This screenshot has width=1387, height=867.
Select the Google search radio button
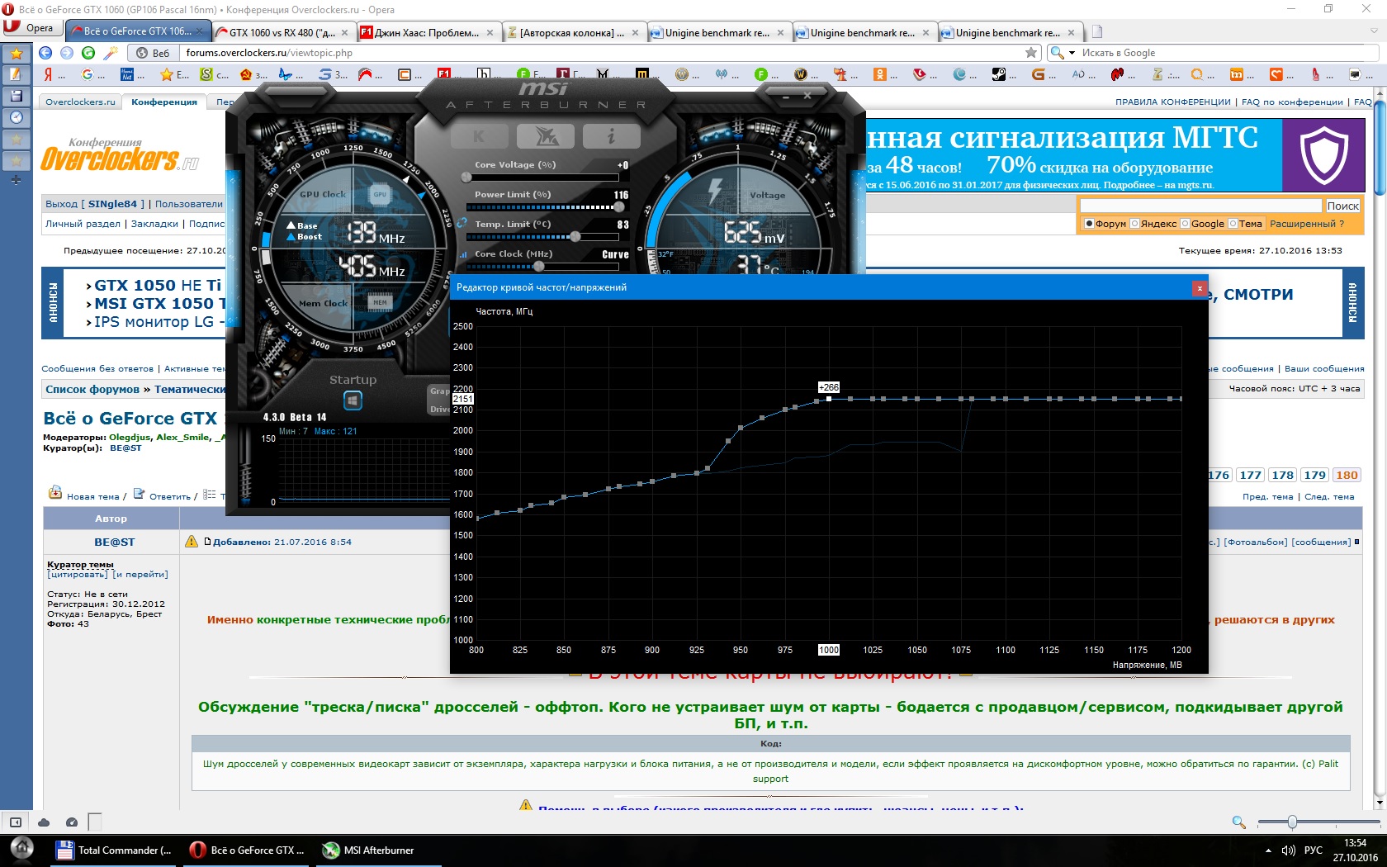1185,224
